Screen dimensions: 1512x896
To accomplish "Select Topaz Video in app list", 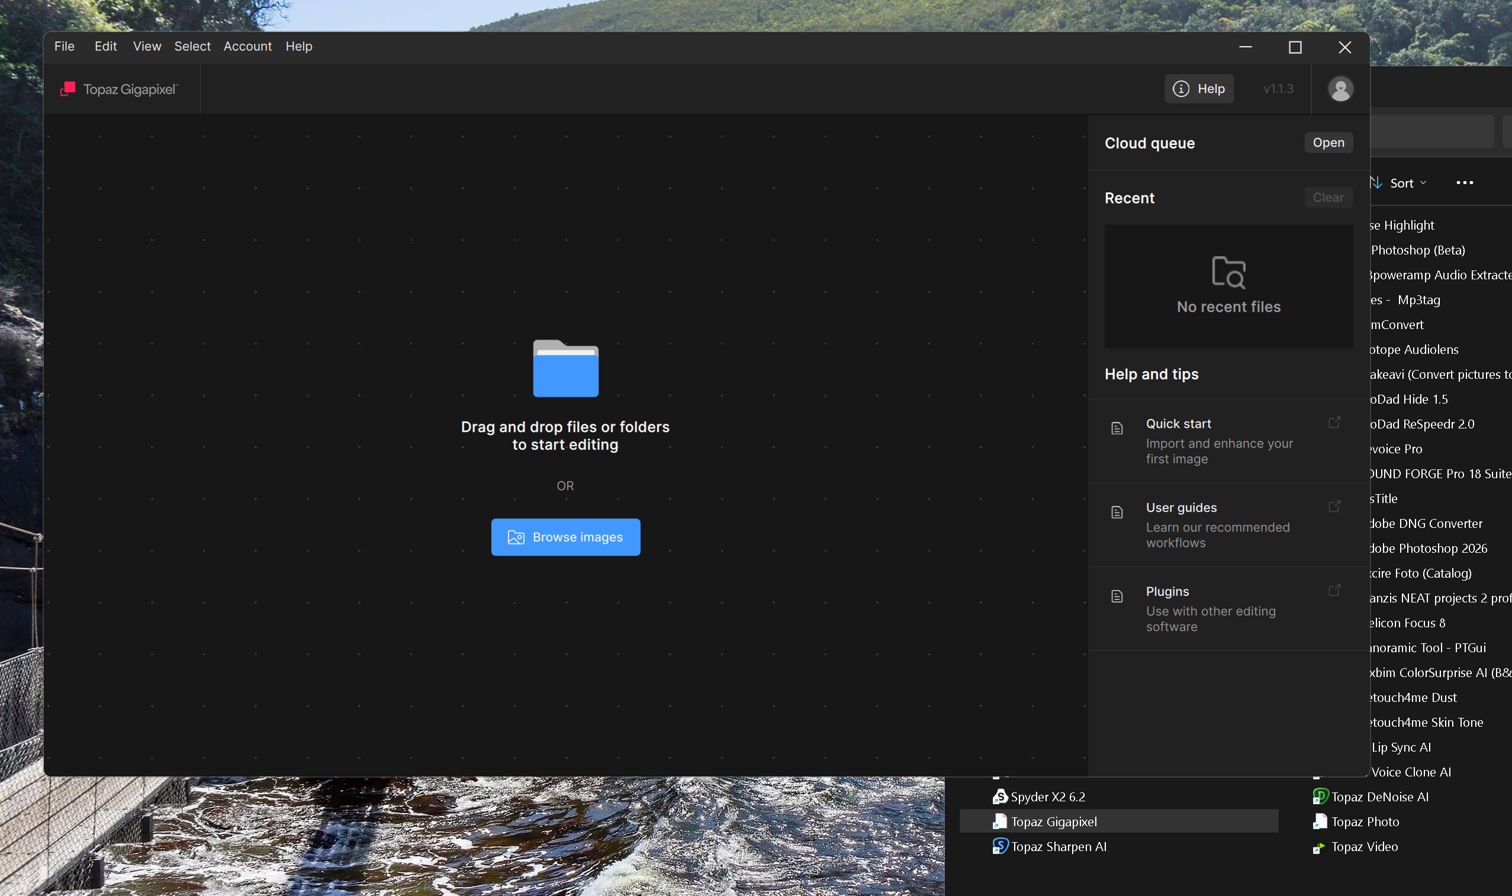I will (x=1364, y=846).
